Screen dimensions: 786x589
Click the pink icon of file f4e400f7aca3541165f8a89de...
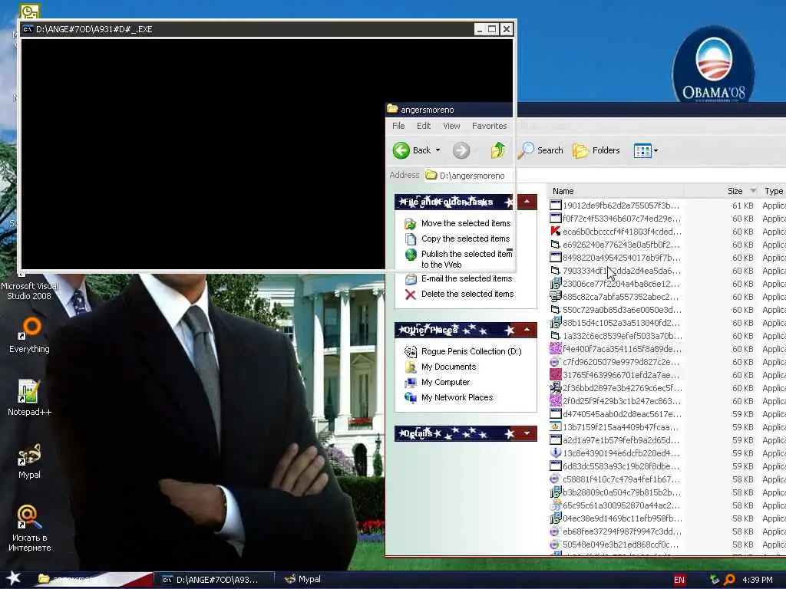tap(556, 349)
